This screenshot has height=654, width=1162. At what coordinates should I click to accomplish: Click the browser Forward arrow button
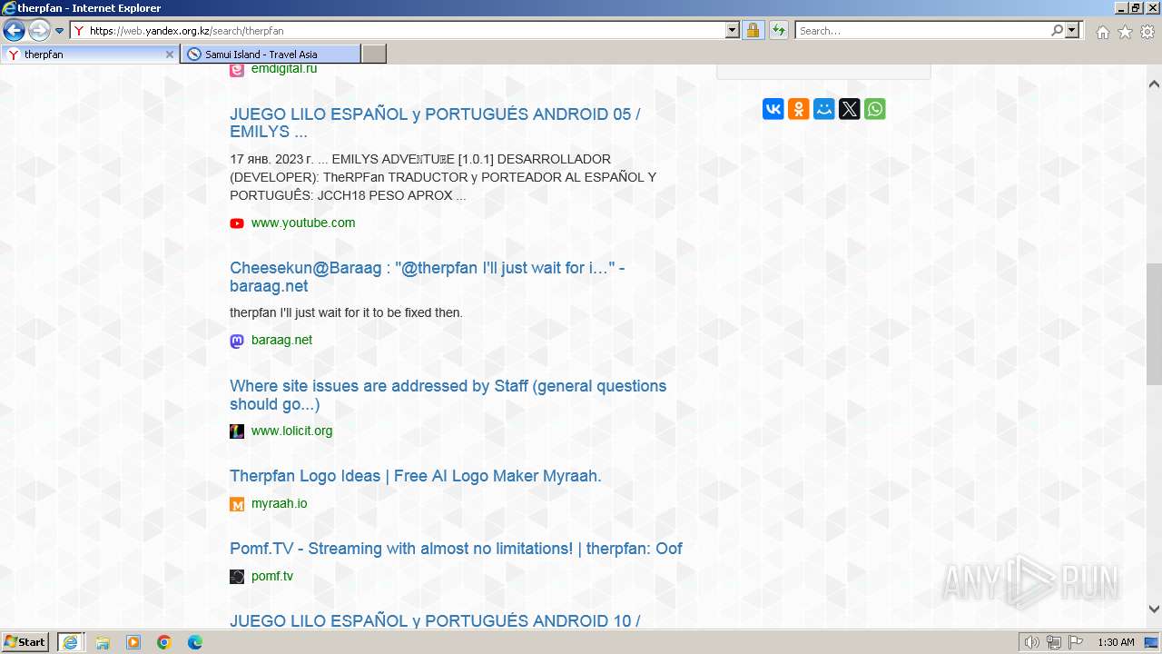click(x=39, y=31)
